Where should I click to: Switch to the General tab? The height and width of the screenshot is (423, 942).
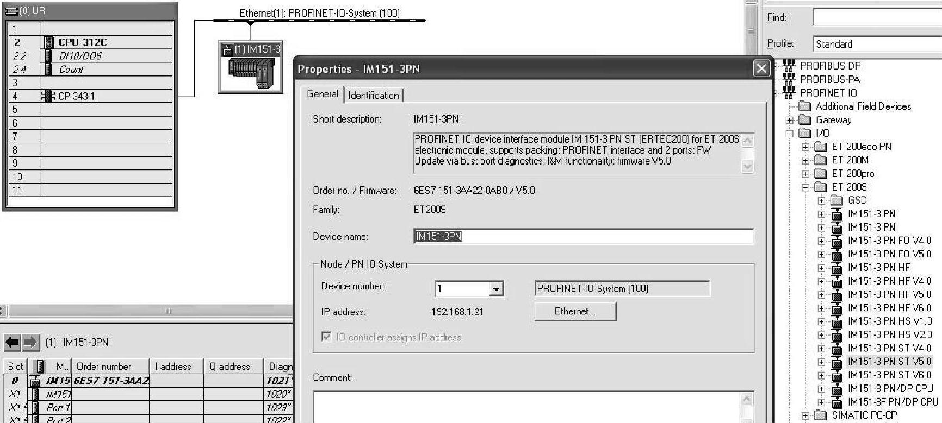point(323,94)
